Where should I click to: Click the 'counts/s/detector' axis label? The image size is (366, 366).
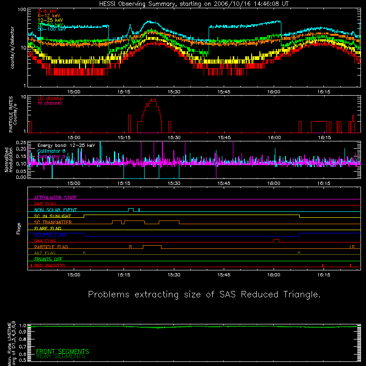[x=12, y=48]
